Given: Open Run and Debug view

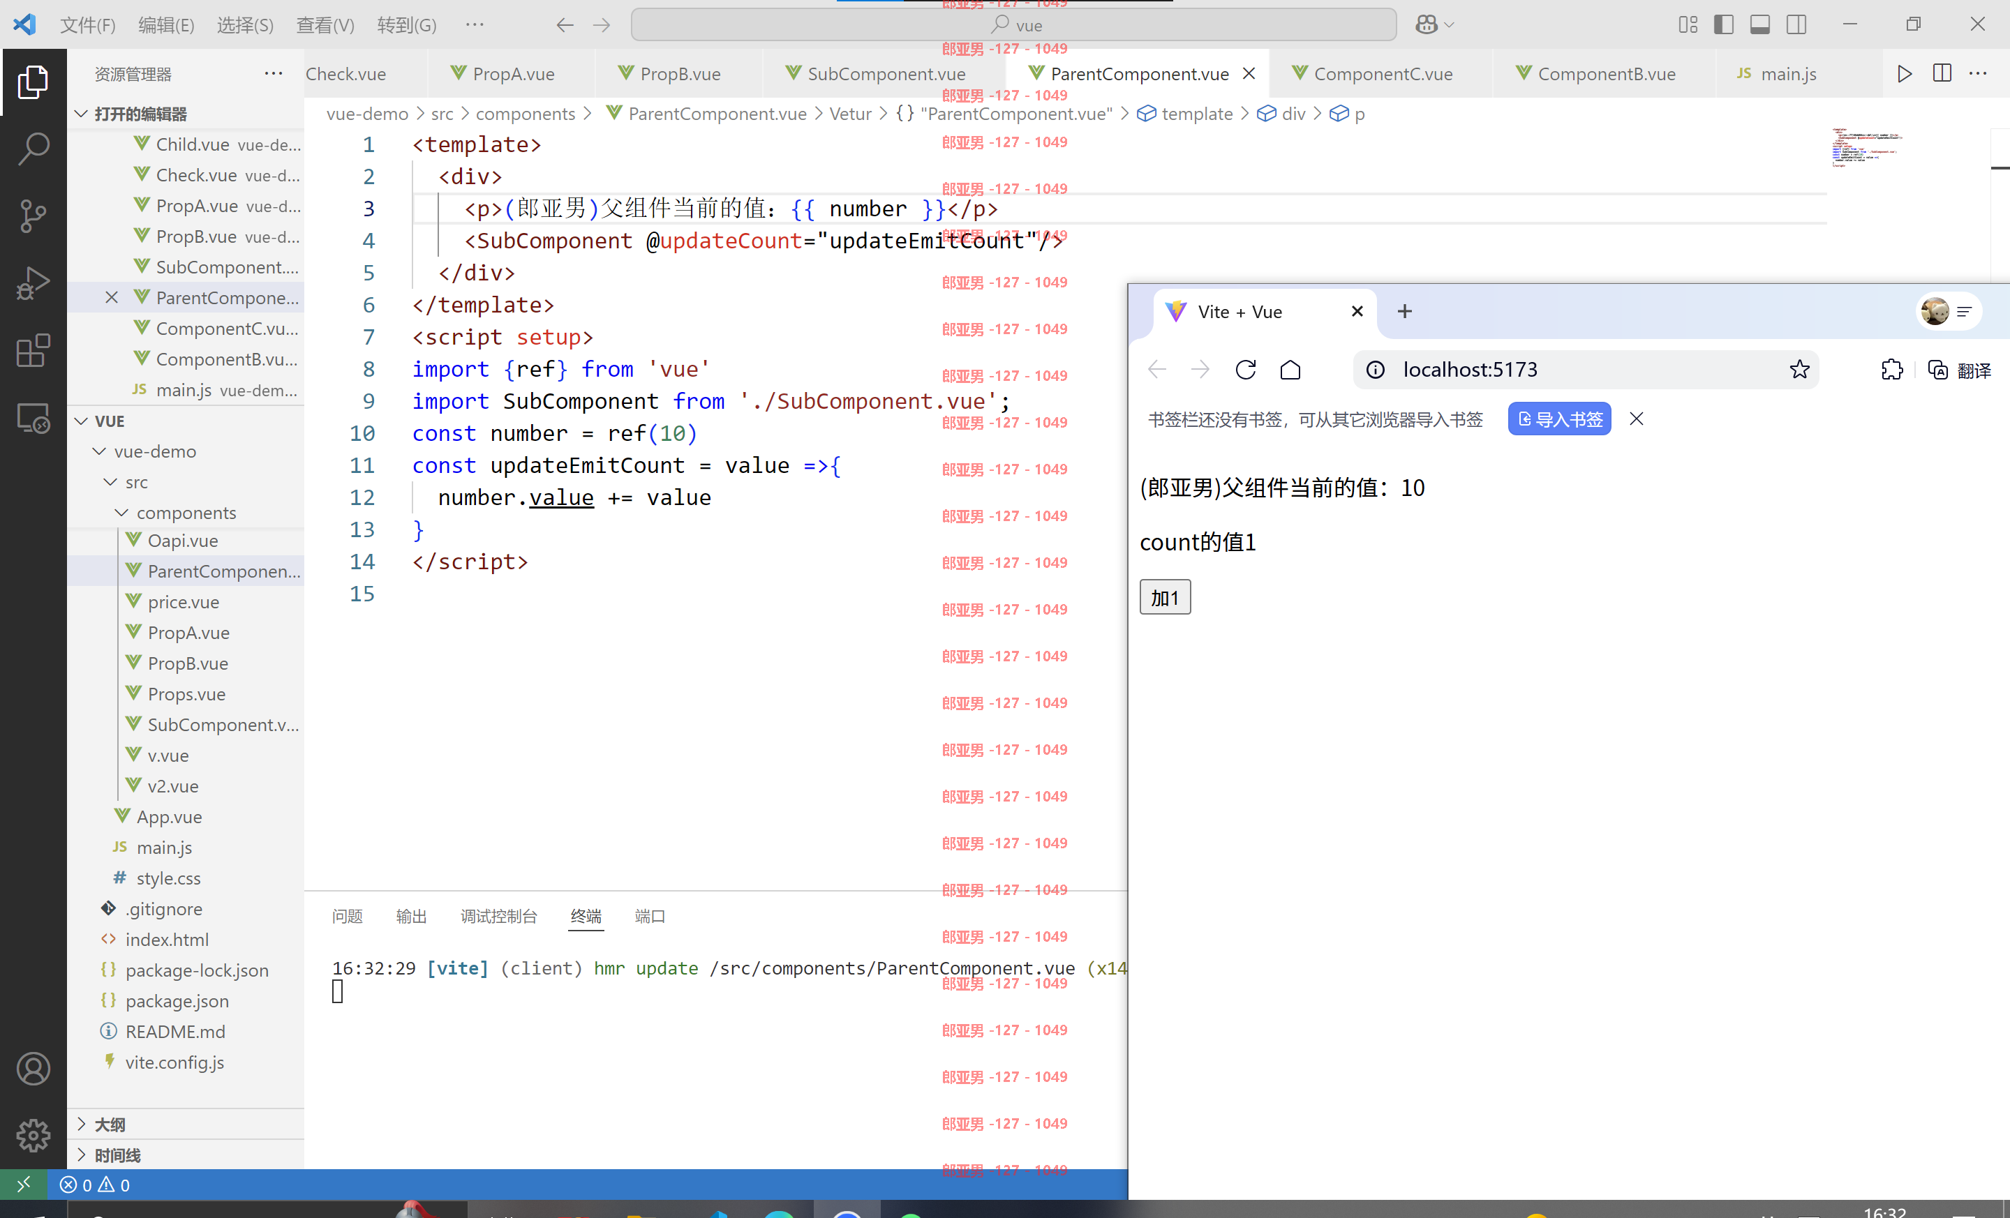Looking at the screenshot, I should pos(33,284).
